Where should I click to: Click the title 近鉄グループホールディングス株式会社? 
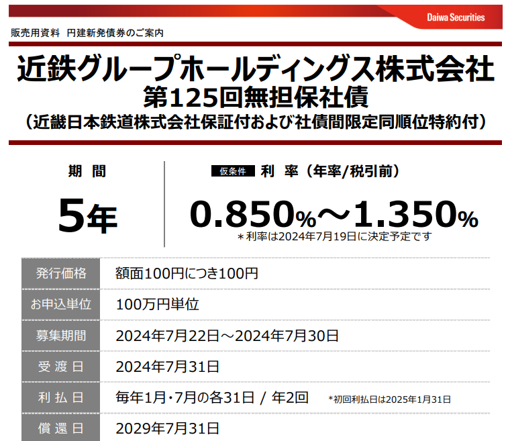(x=256, y=68)
